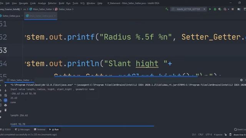
Task: Open the File menu
Action: 2,3
